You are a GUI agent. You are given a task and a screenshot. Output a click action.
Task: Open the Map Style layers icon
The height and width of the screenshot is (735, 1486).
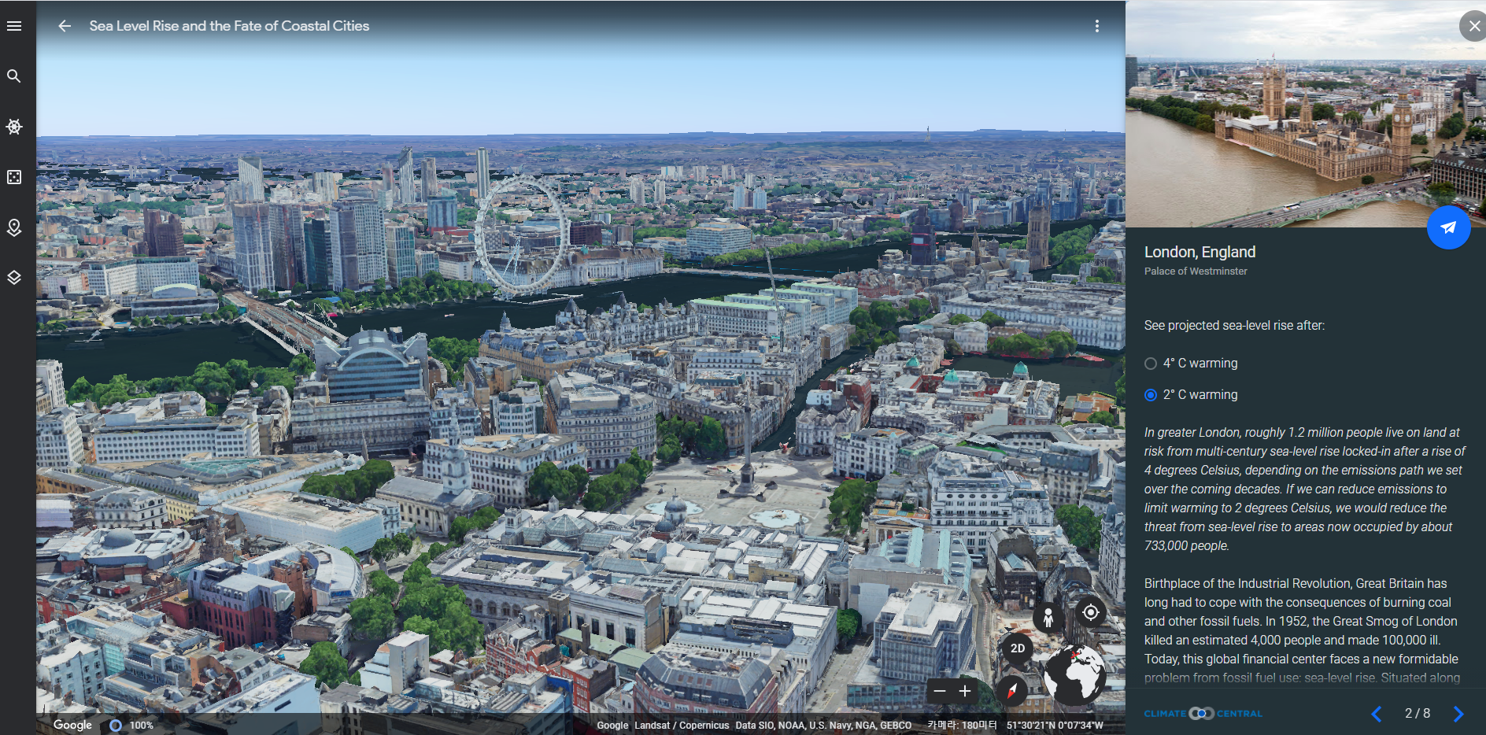pos(14,278)
